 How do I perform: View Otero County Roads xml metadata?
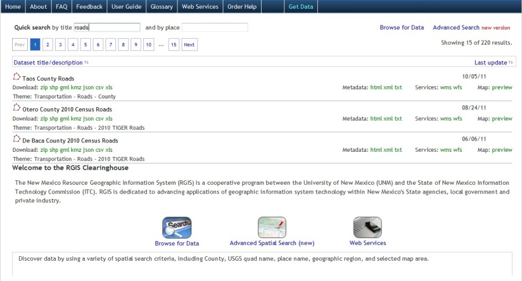388,119
